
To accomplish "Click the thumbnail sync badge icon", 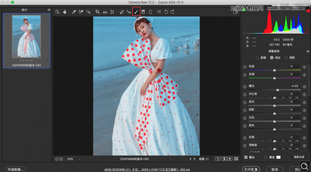I will point(47,60).
